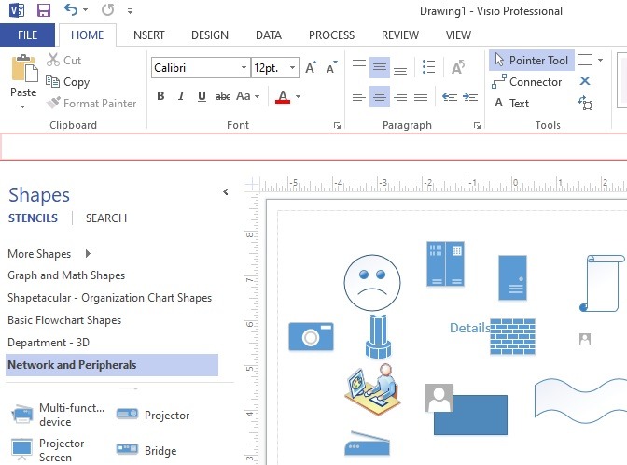Open the font color dropdown arrow
Viewport: 627px width, 465px height.
click(298, 96)
